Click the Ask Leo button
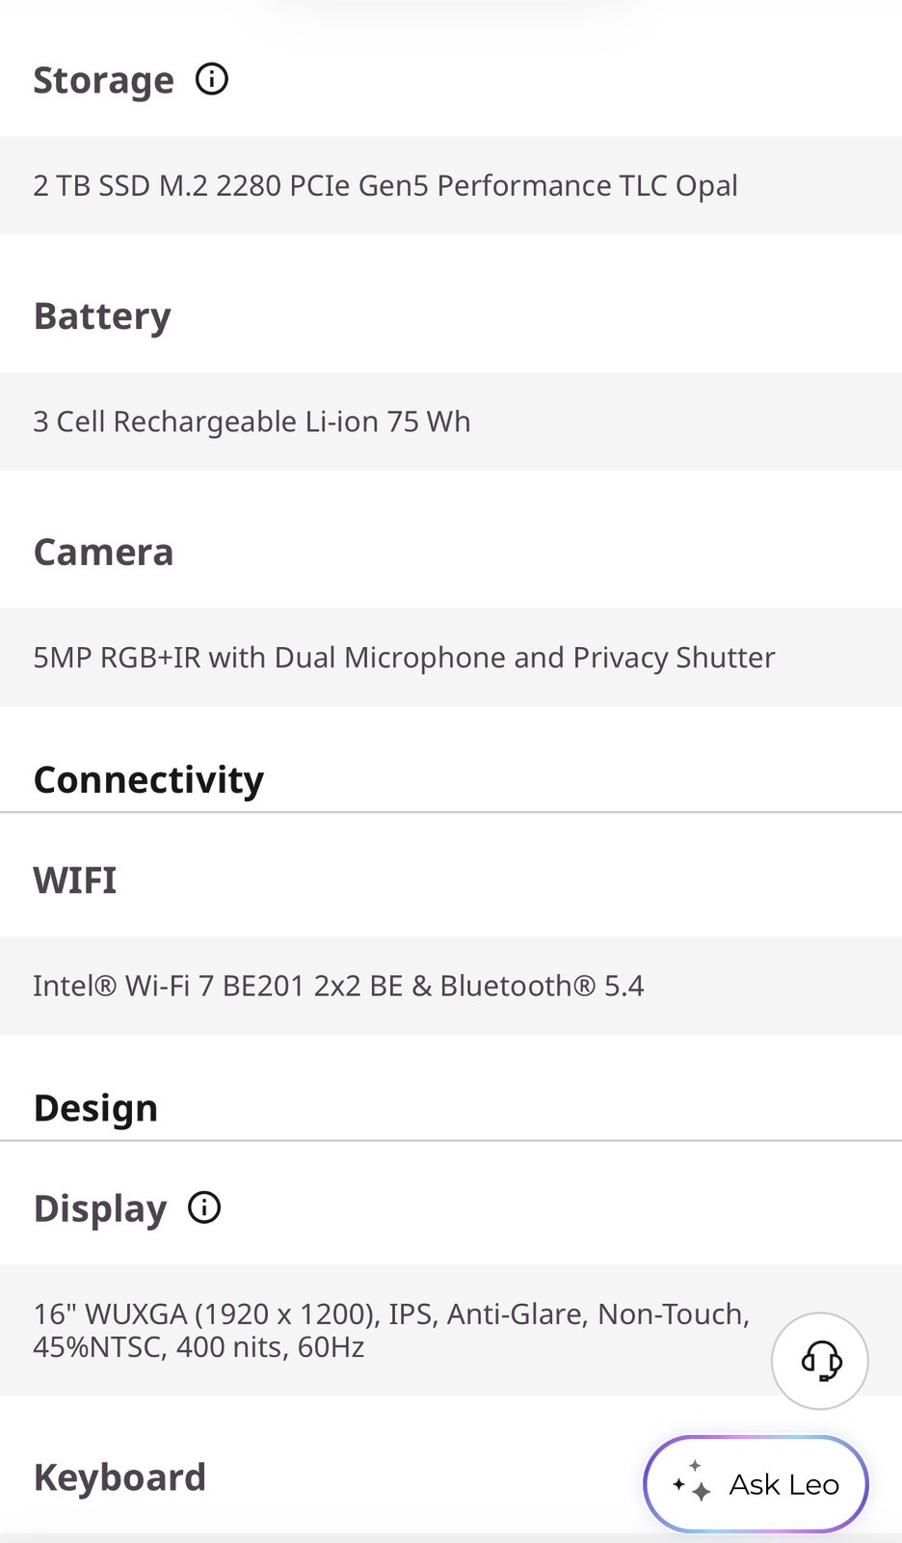Screen dimensions: 902x1543 click(756, 1484)
